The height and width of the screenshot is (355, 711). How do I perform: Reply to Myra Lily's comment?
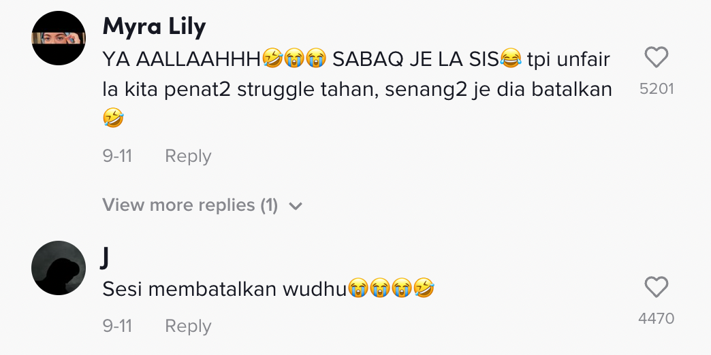coord(188,156)
